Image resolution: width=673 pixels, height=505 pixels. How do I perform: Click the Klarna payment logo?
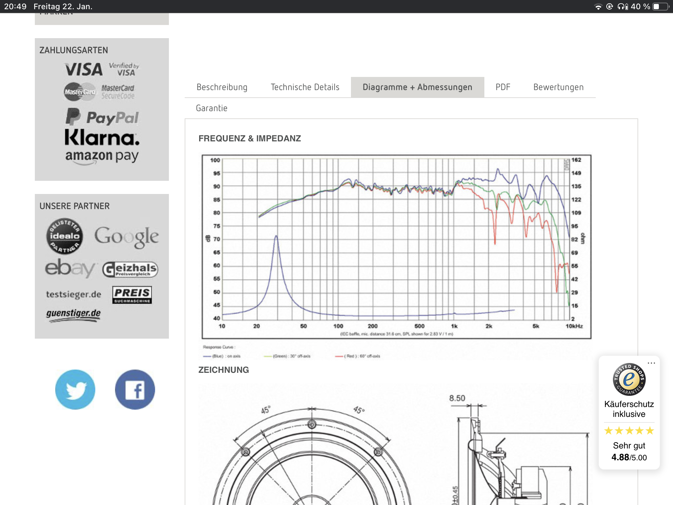pyautogui.click(x=102, y=137)
